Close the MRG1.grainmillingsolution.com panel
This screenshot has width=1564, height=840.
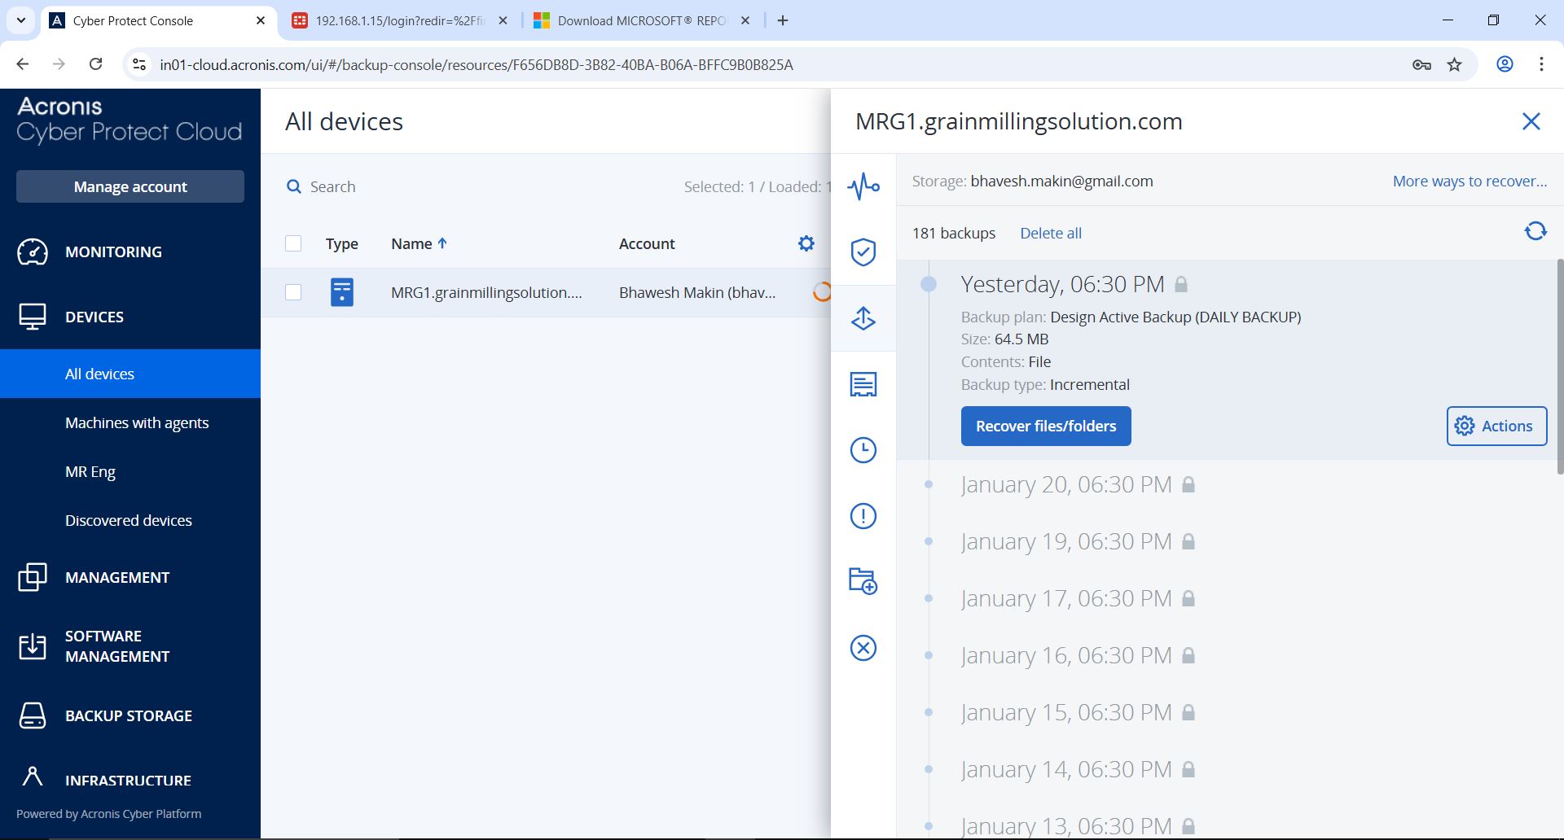tap(1531, 121)
